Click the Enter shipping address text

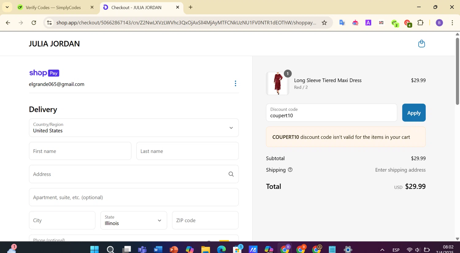[x=400, y=170]
